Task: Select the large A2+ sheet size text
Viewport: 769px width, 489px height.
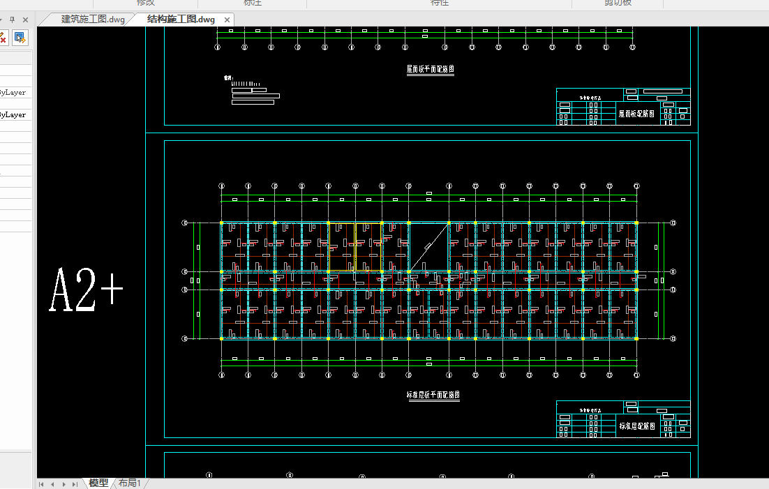Action: pyautogui.click(x=87, y=290)
